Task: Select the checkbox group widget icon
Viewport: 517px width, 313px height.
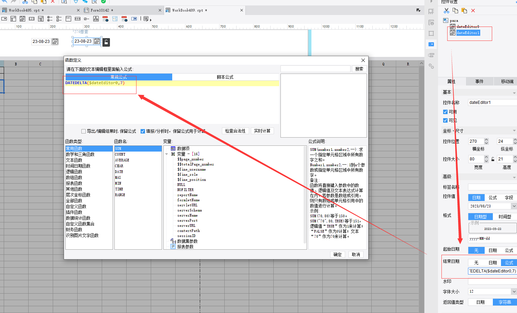Action: pyautogui.click(x=59, y=19)
